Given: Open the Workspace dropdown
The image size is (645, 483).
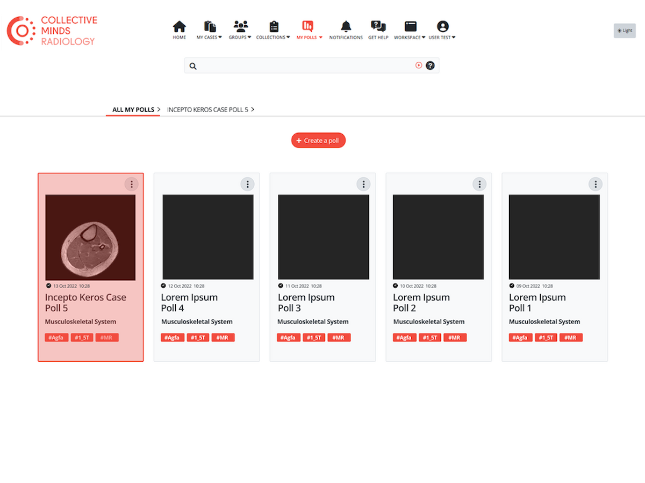Looking at the screenshot, I should [410, 30].
